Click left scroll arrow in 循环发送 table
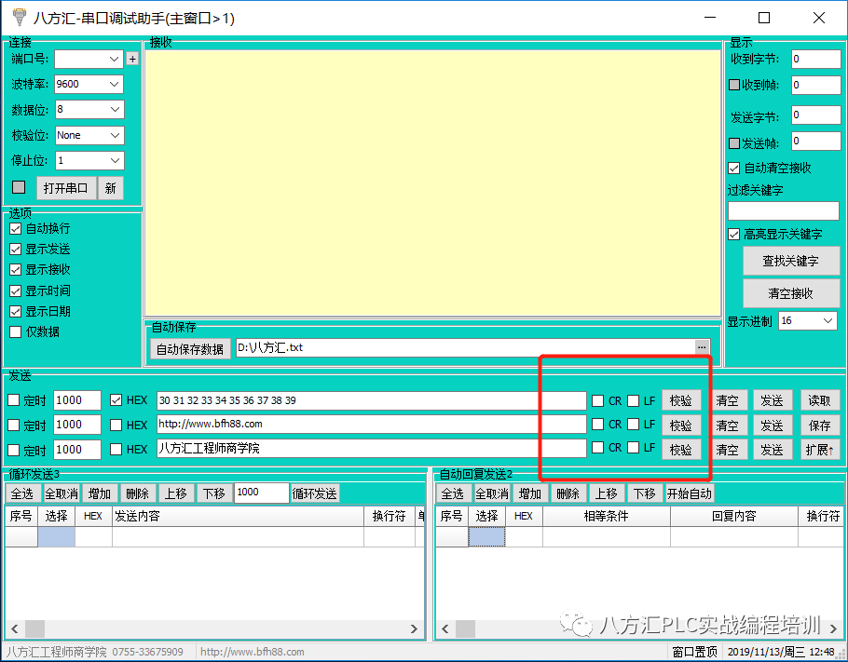The height and width of the screenshot is (662, 848). [x=12, y=628]
